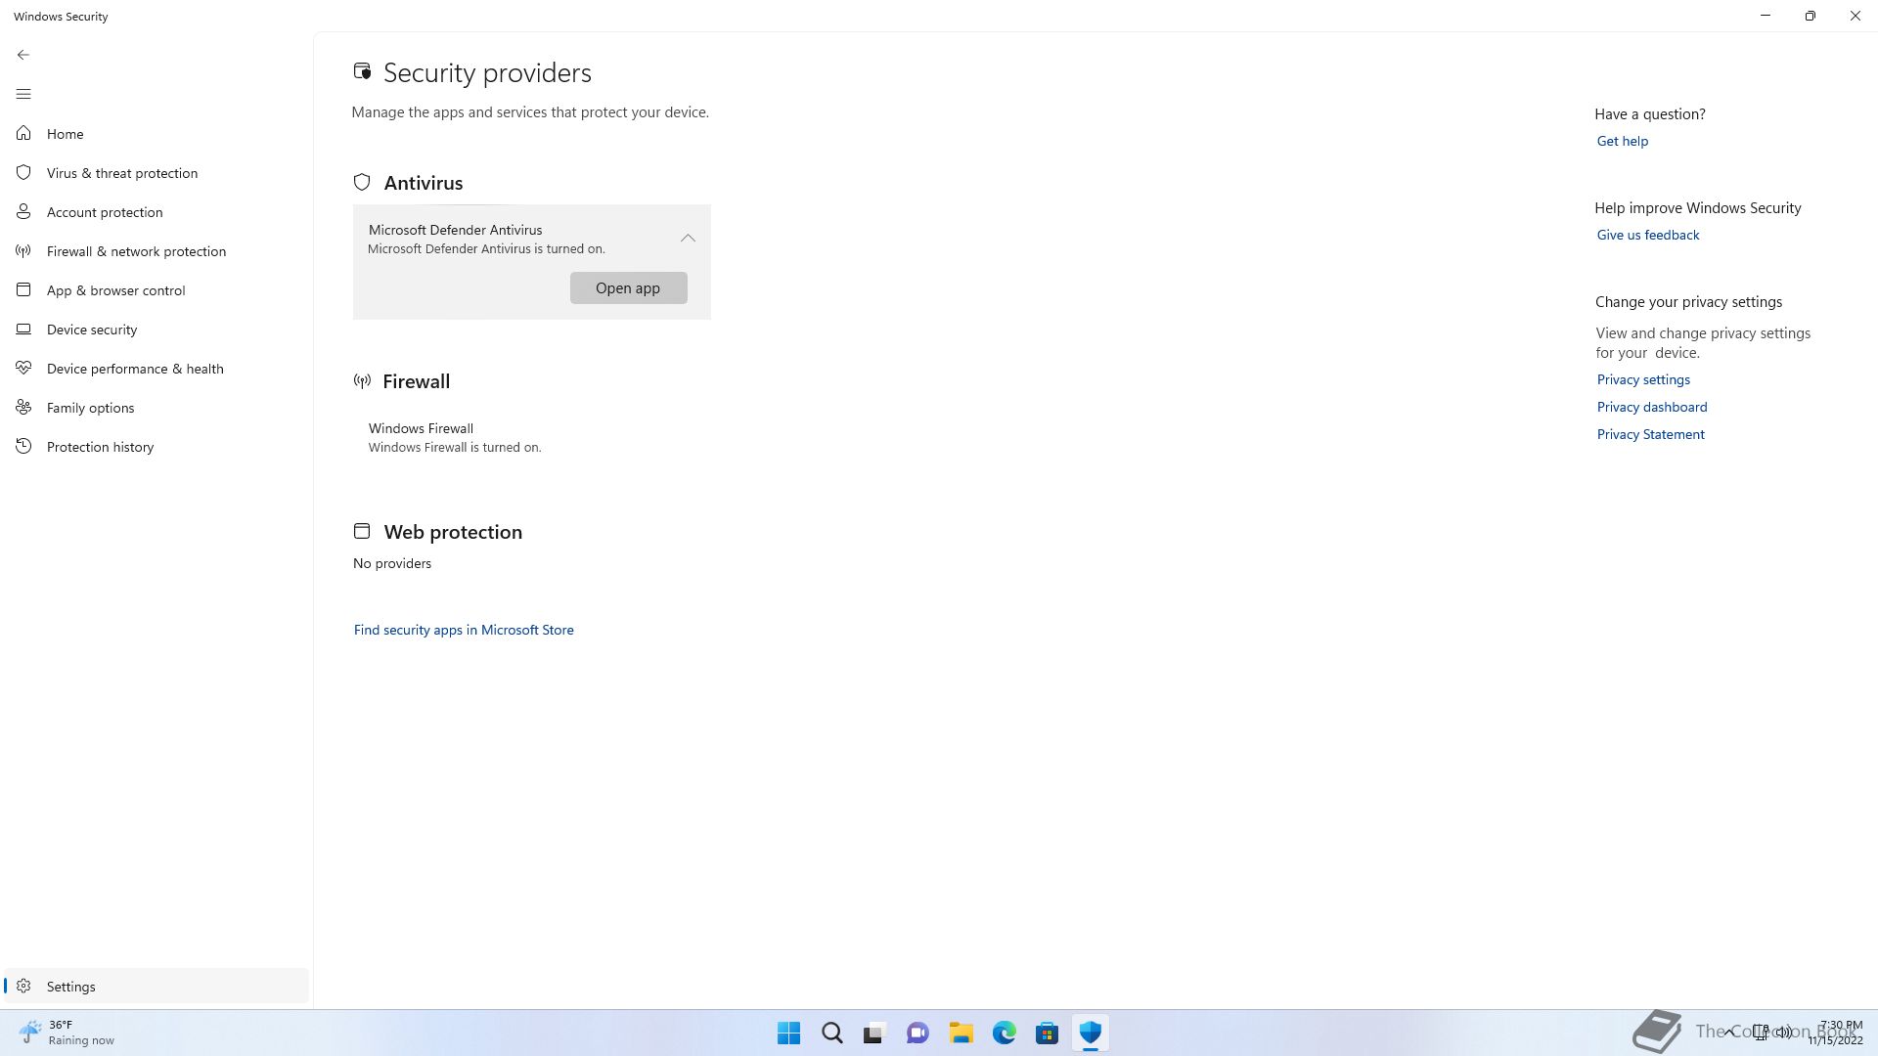Click the Protection history clock icon
The height and width of the screenshot is (1056, 1878).
pos(23,446)
